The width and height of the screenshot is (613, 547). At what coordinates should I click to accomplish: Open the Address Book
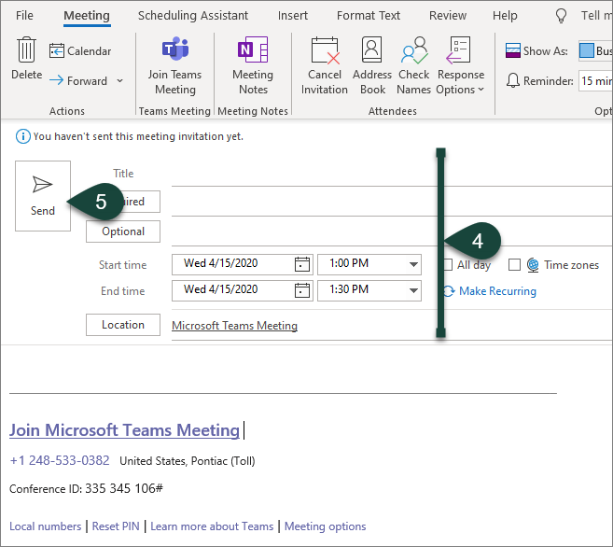click(x=372, y=51)
